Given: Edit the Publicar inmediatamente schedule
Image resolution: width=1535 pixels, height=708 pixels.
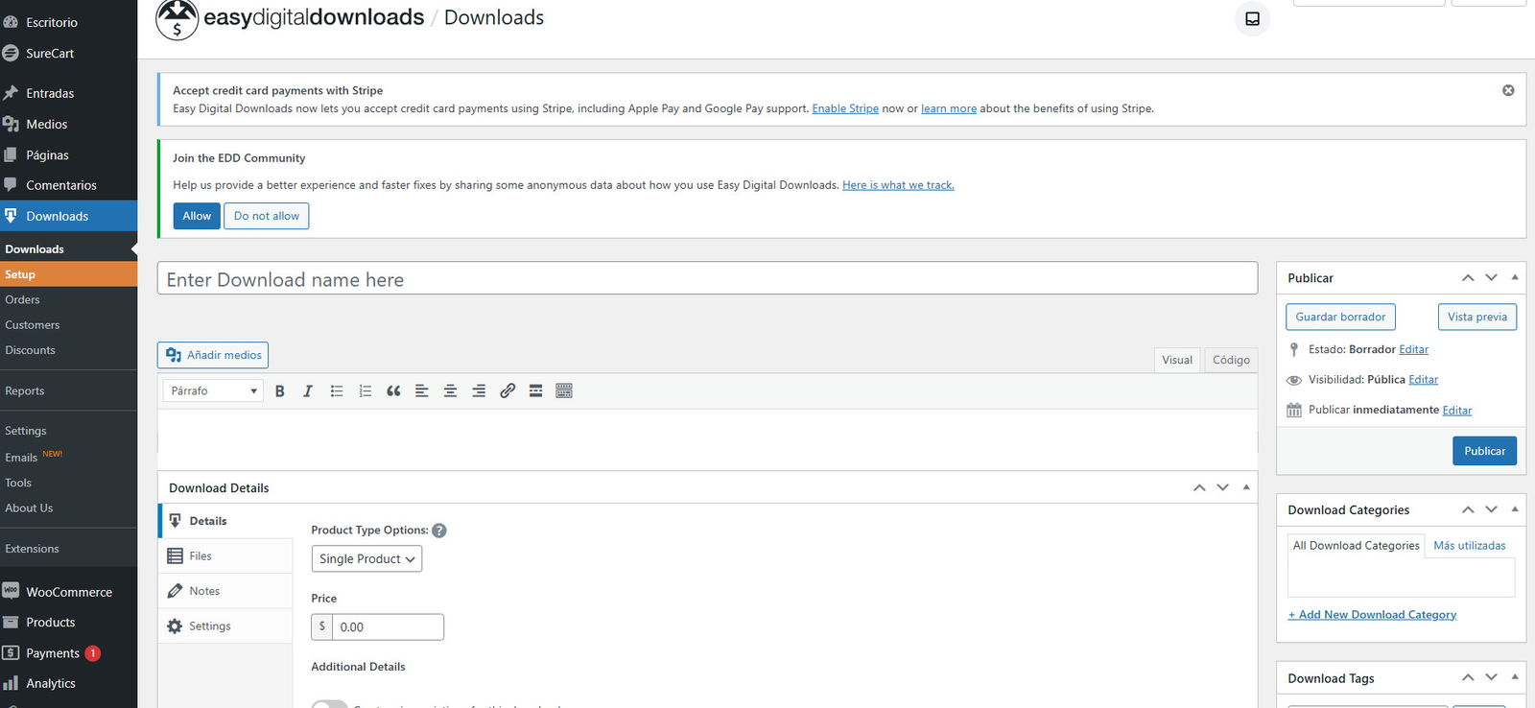Looking at the screenshot, I should (1456, 411).
